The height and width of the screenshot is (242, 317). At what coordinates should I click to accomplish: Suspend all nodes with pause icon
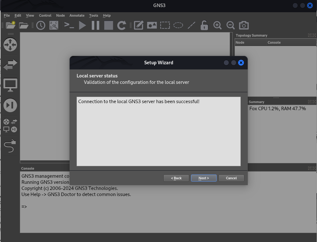pos(96,25)
